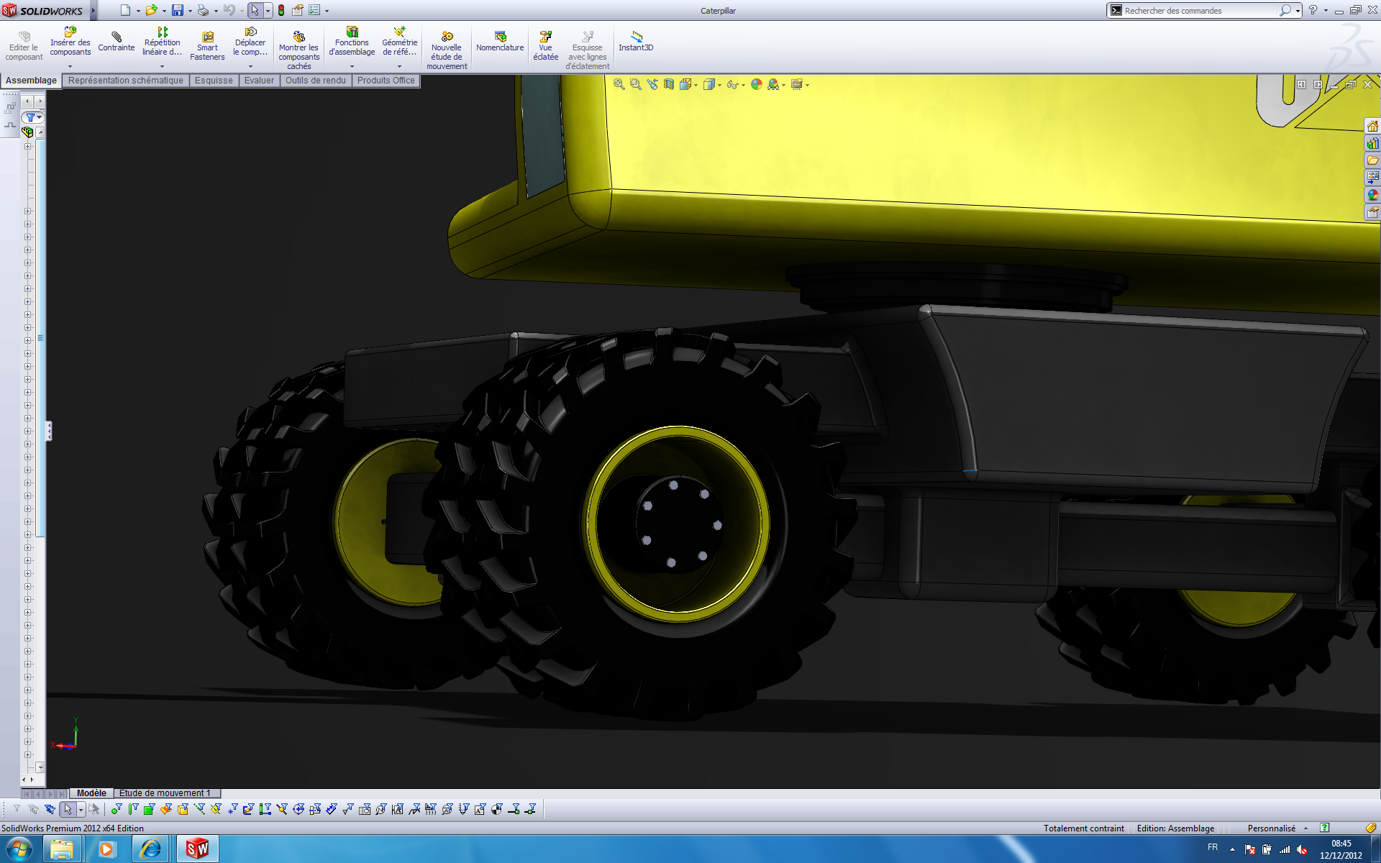Open Représentation schématique tab
This screenshot has height=863, width=1381.
[126, 81]
